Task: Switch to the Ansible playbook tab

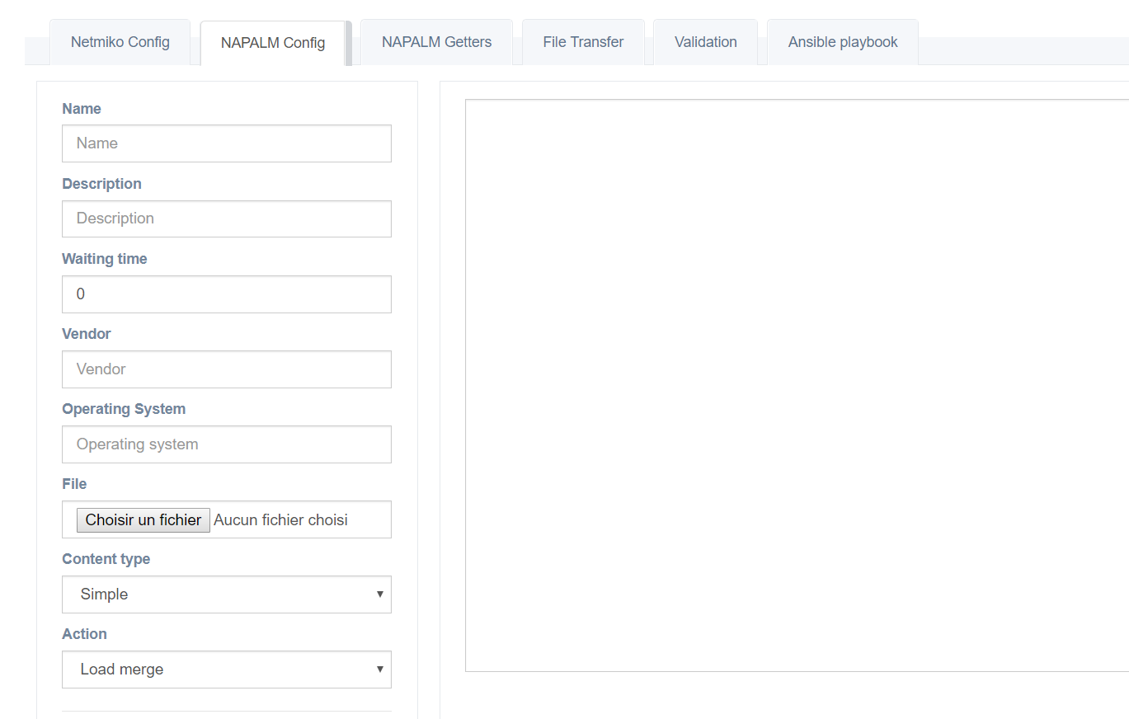Action: click(x=843, y=42)
